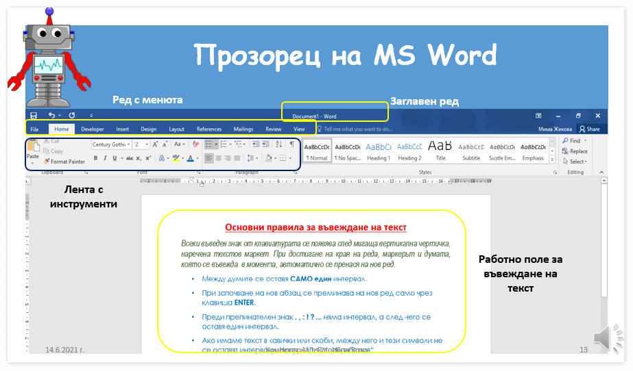Screen dimensions: 633x371
Task: Toggle Strikethrough abc button
Action: tap(129, 158)
